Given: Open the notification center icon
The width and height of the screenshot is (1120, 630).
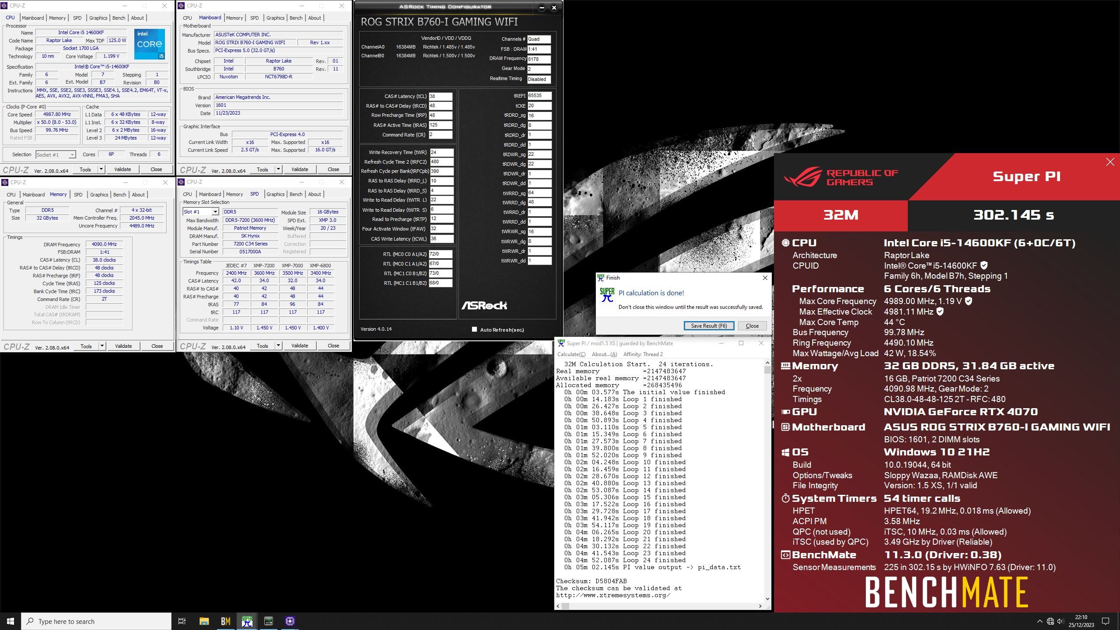Looking at the screenshot, I should coord(1105,621).
